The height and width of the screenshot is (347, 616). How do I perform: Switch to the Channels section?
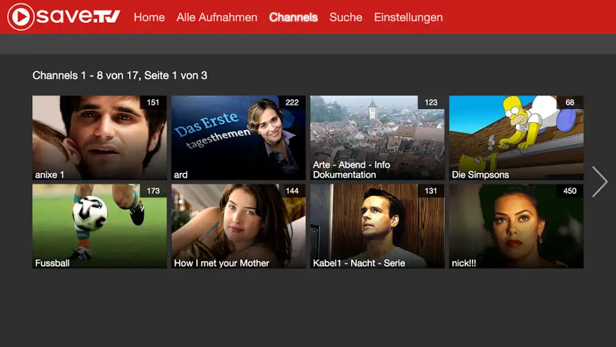(293, 17)
